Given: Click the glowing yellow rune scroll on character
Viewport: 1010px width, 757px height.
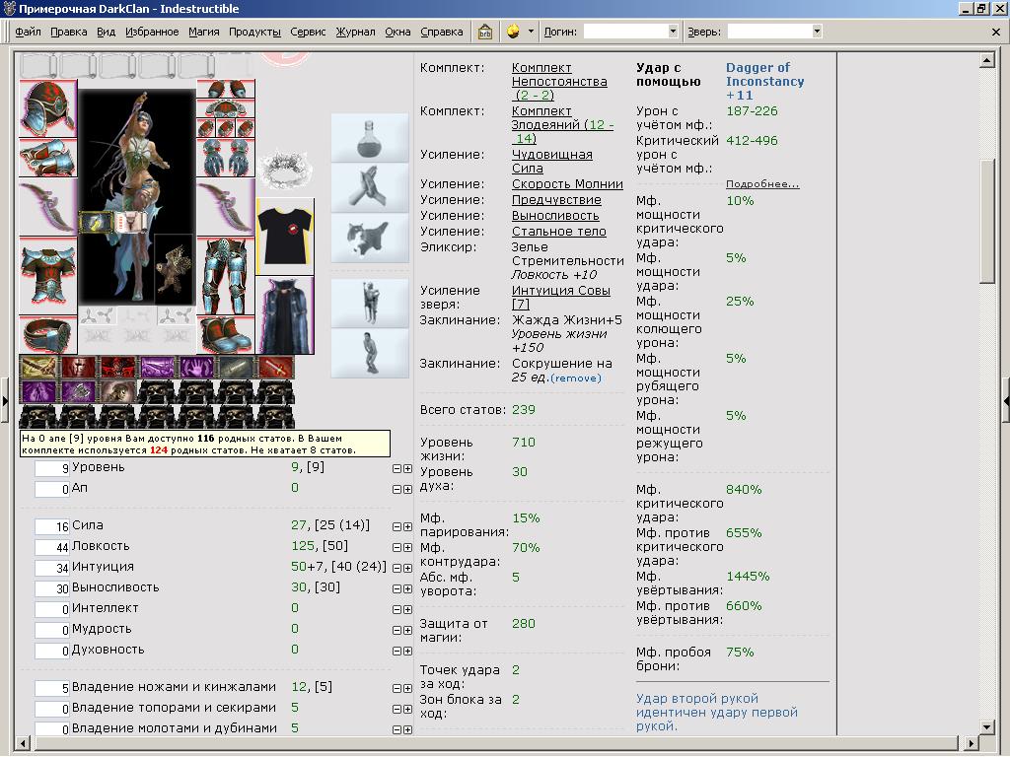Looking at the screenshot, I should 96,223.
